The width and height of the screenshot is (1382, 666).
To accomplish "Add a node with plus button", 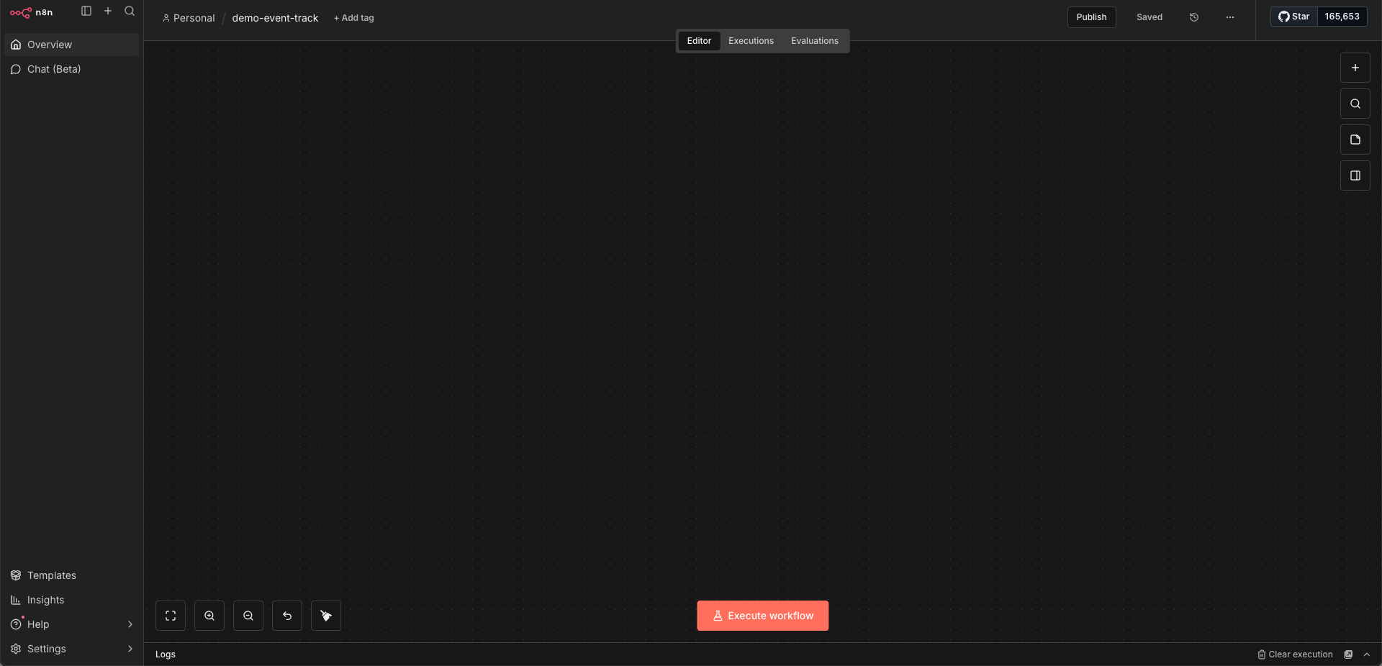I will coord(1355,68).
